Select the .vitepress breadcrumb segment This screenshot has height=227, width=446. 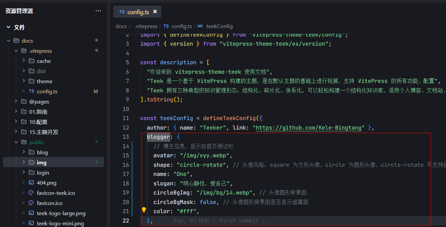(146, 26)
